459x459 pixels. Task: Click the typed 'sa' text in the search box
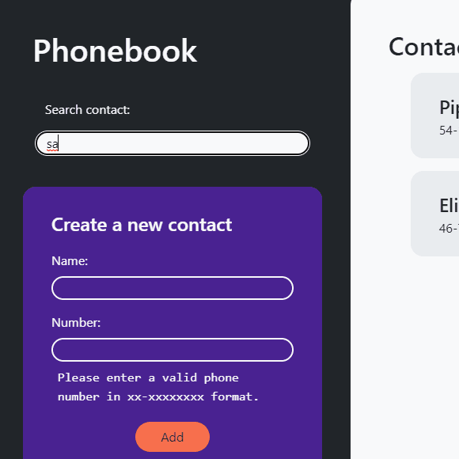click(x=52, y=144)
